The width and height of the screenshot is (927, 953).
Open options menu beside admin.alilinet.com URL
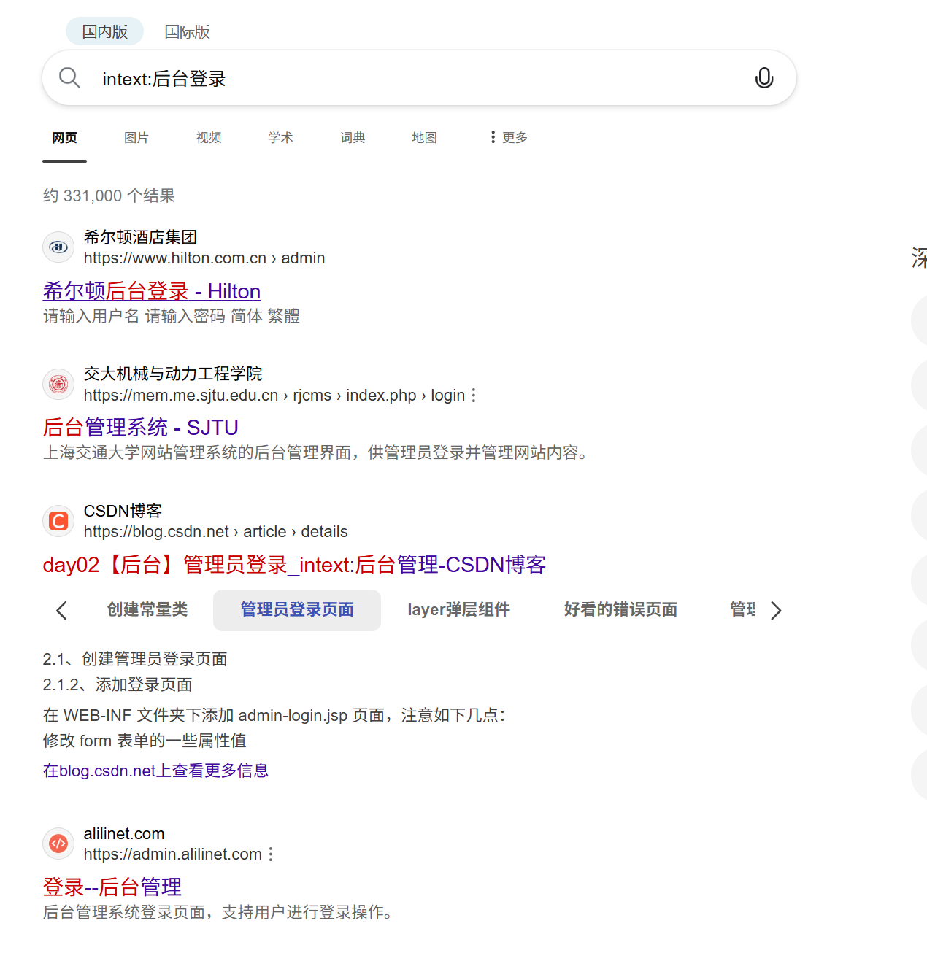coord(271,854)
